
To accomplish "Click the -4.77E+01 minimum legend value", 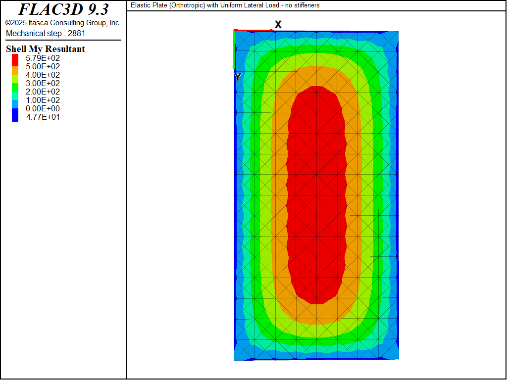I will pos(42,117).
